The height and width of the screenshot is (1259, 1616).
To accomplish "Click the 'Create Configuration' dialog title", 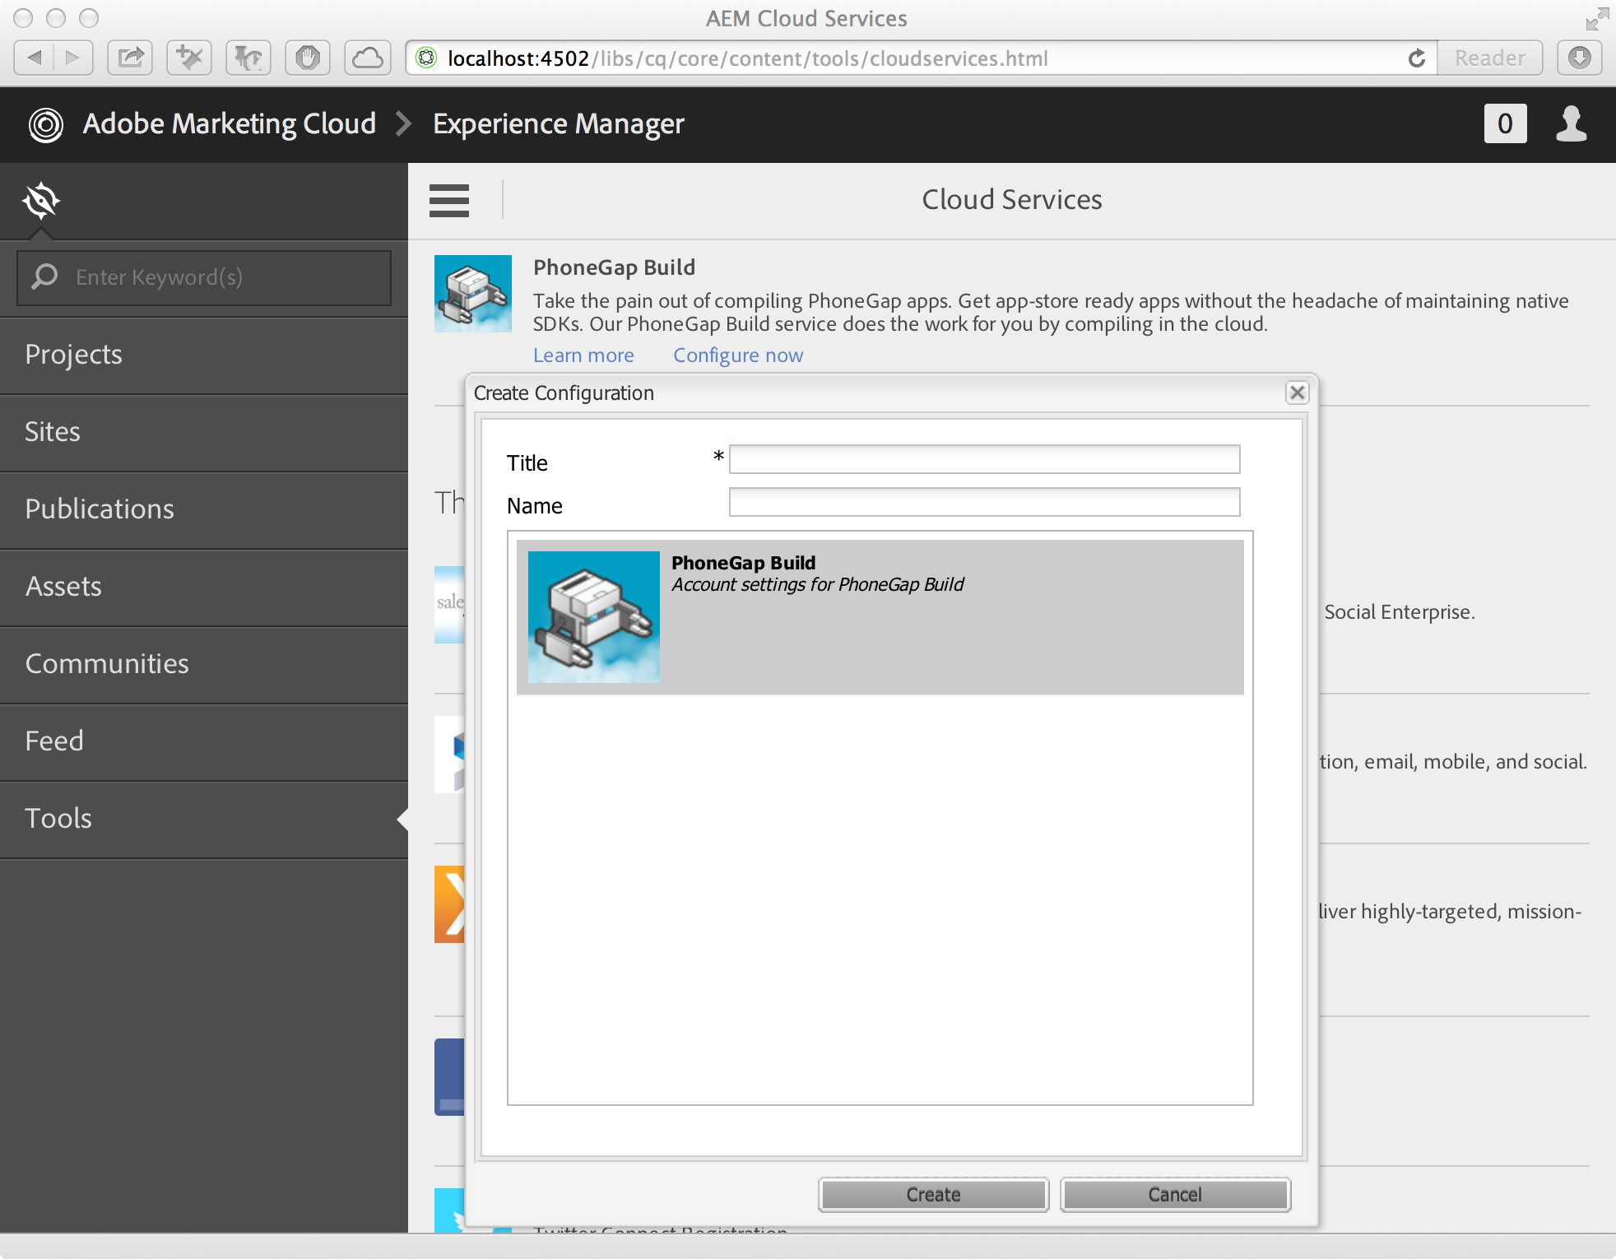I will pyautogui.click(x=564, y=393).
